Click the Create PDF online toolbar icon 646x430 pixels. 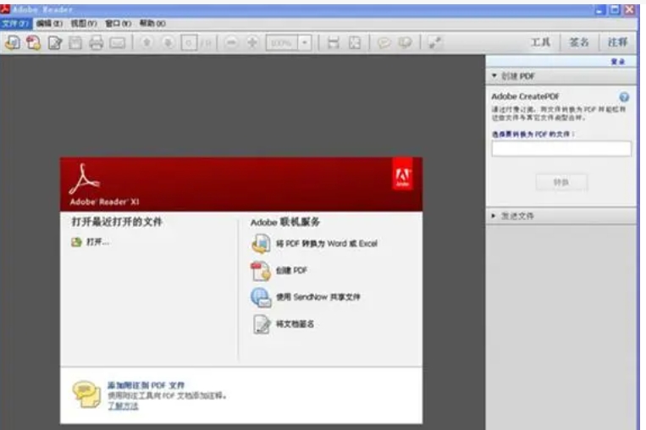pos(33,42)
